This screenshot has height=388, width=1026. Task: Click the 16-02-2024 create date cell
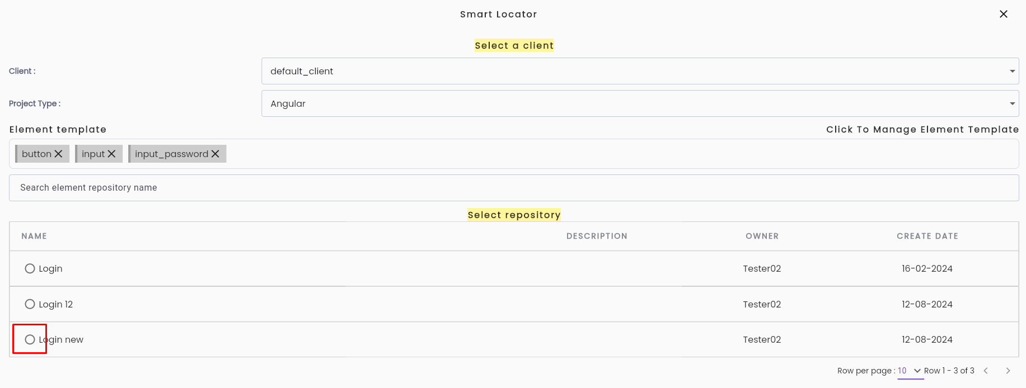[927, 268]
